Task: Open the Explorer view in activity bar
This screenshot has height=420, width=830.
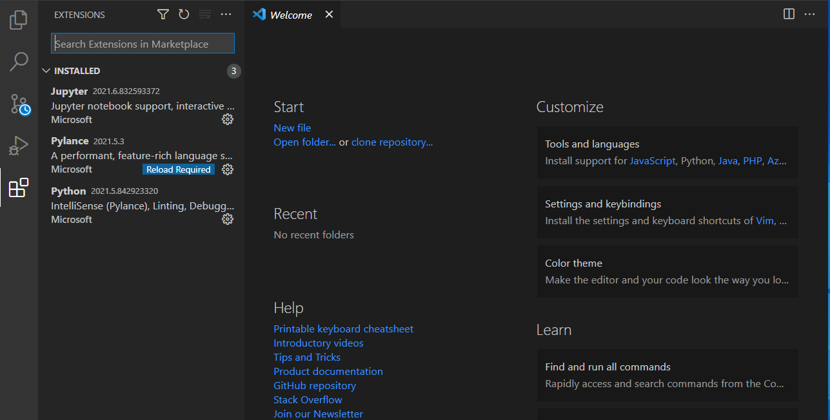Action: pyautogui.click(x=19, y=19)
